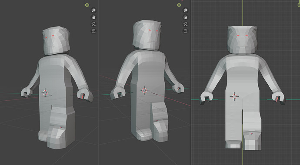The image size is (300, 165).
Task: Click the divider between left and middle viewports
Action: (99, 82)
